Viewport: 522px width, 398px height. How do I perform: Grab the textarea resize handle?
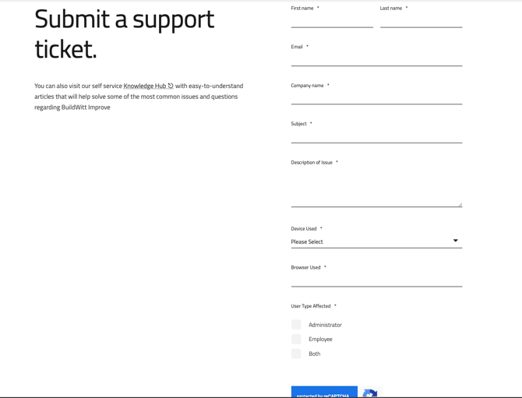tap(460, 205)
